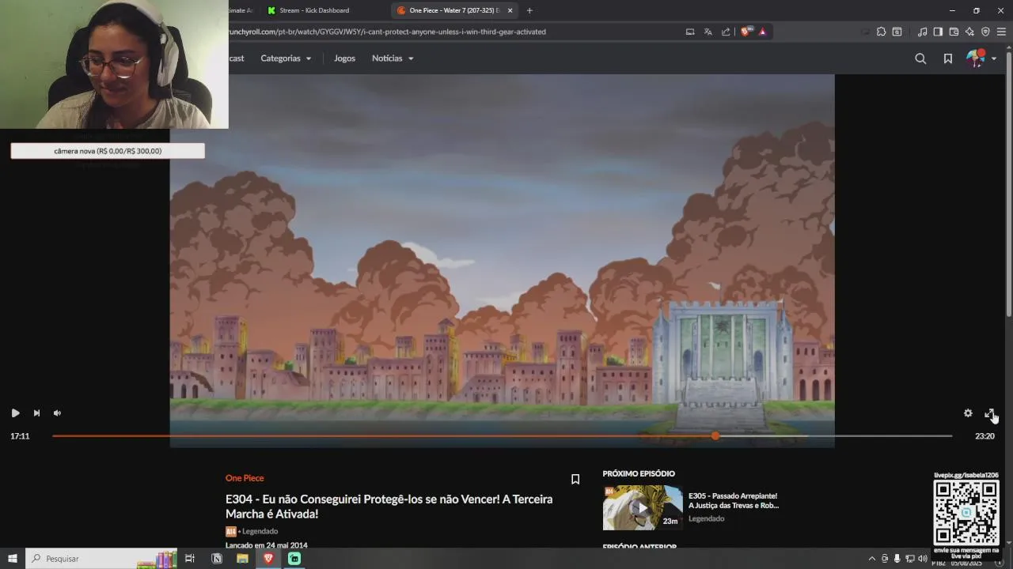Open Notion from the taskbar
The height and width of the screenshot is (569, 1013).
click(217, 559)
